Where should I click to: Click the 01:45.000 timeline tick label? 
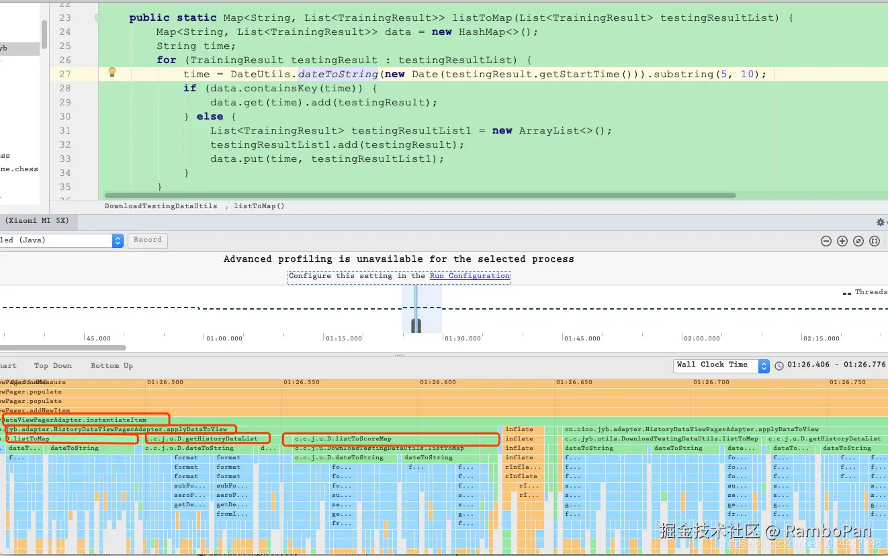582,338
